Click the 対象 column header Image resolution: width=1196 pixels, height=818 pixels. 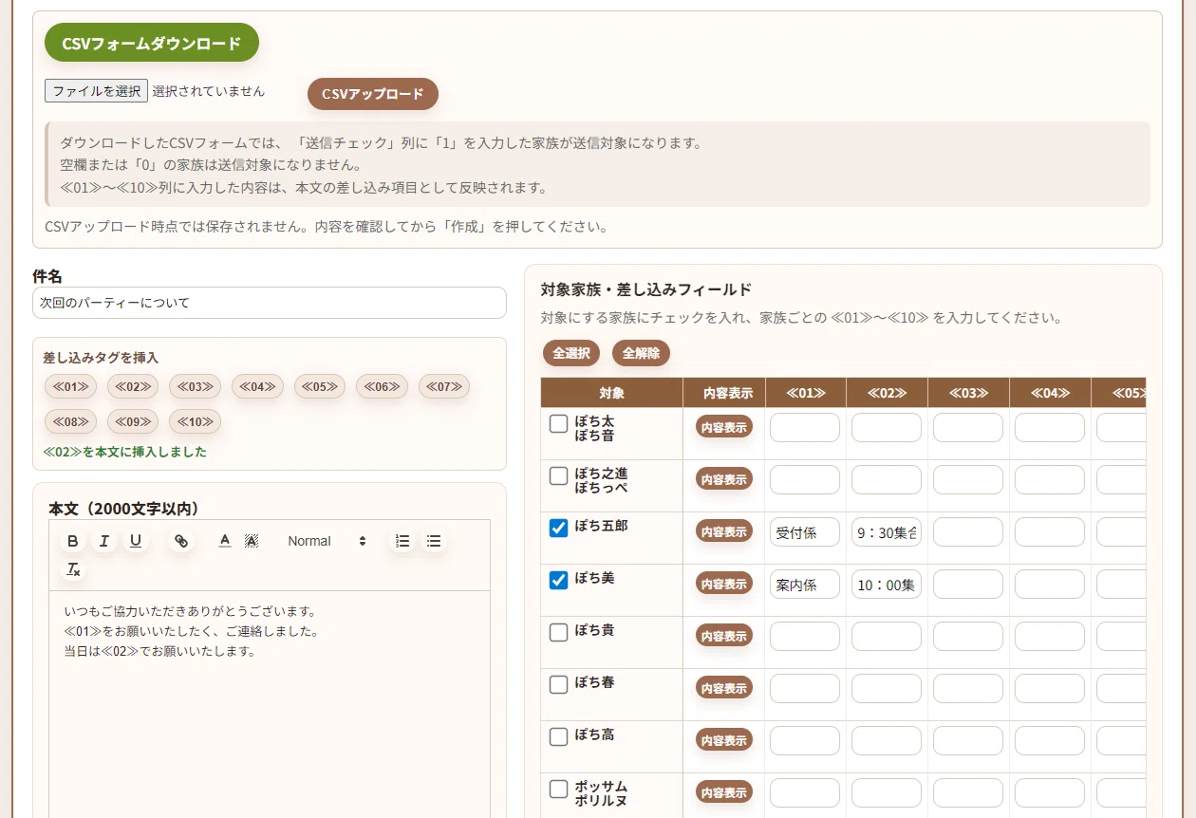click(612, 392)
